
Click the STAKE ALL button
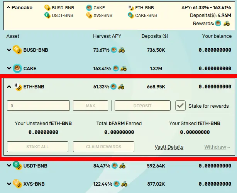tap(38, 147)
